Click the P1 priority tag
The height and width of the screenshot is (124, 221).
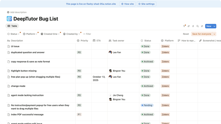point(79,114)
